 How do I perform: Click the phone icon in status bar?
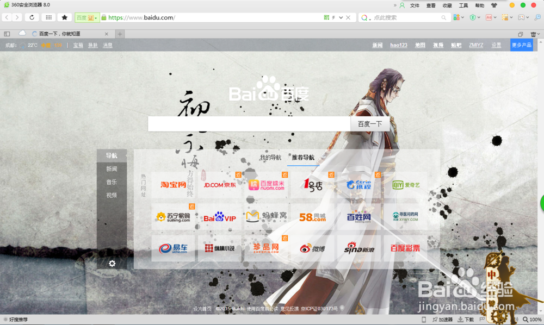point(424,320)
